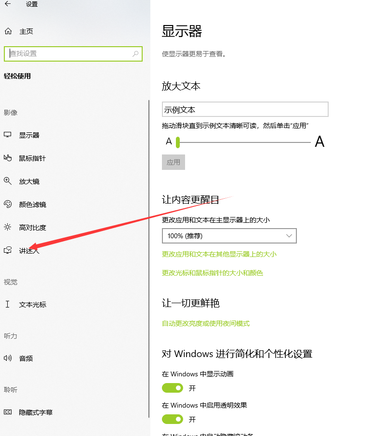373x436 pixels.
Task: Click the search magnifier icon
Action: click(x=136, y=54)
